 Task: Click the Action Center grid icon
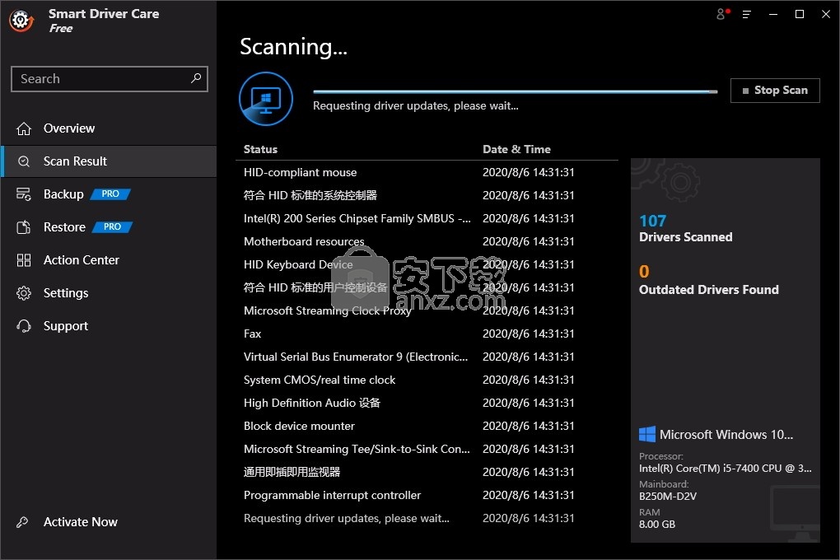click(24, 260)
